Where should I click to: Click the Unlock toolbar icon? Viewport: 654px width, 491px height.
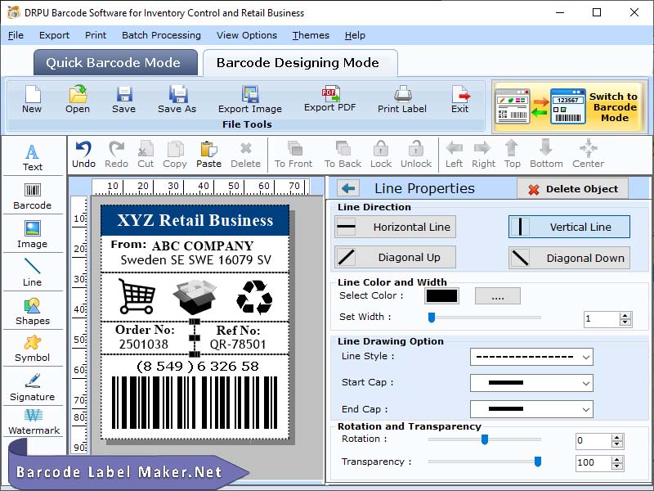tap(416, 155)
